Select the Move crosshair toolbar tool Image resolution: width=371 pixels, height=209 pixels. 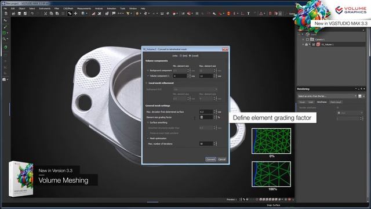tap(76, 14)
